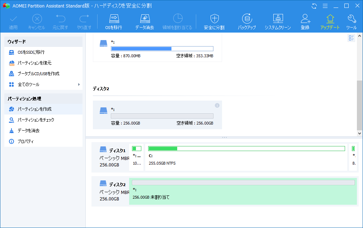Toggle the view mode icon at top right of disk panel
Viewport: 363px width, 228px height.
point(351,38)
